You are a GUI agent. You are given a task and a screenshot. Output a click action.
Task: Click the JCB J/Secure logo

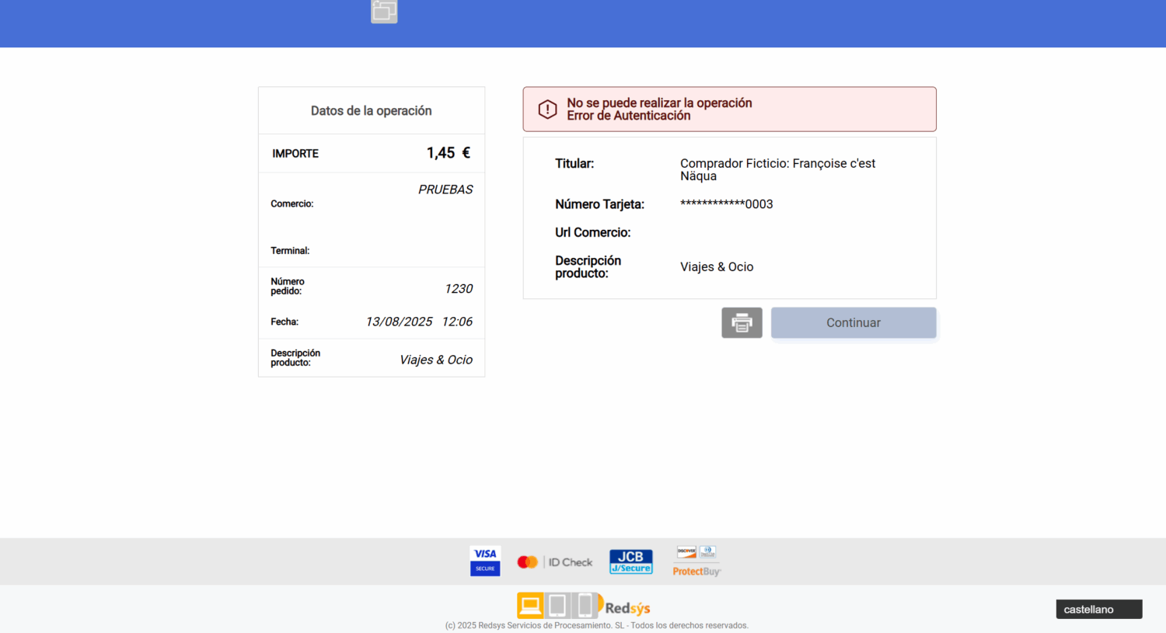[630, 562]
